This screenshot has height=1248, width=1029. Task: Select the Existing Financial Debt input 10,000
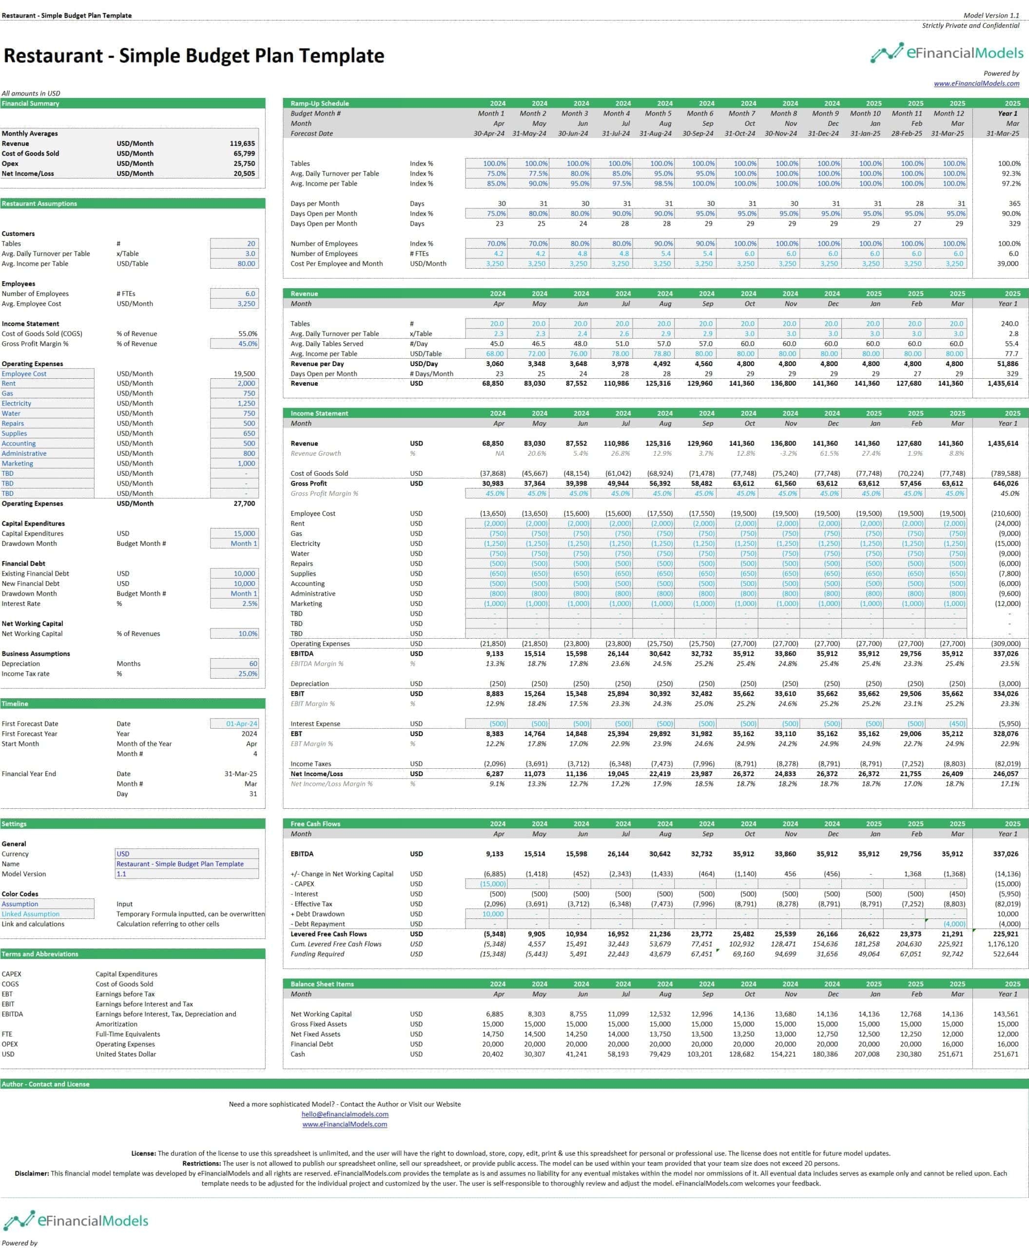tap(234, 574)
